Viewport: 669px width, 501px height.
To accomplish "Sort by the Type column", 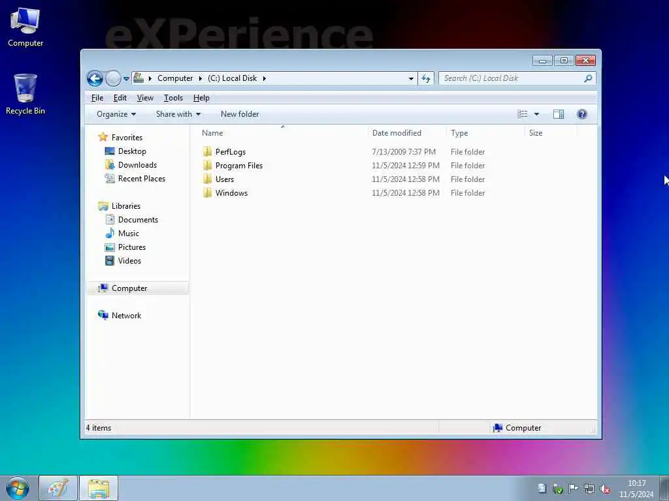I will 485,133.
